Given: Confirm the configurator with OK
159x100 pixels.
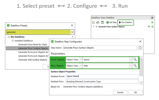Looking at the screenshot, I should (x=135, y=92).
